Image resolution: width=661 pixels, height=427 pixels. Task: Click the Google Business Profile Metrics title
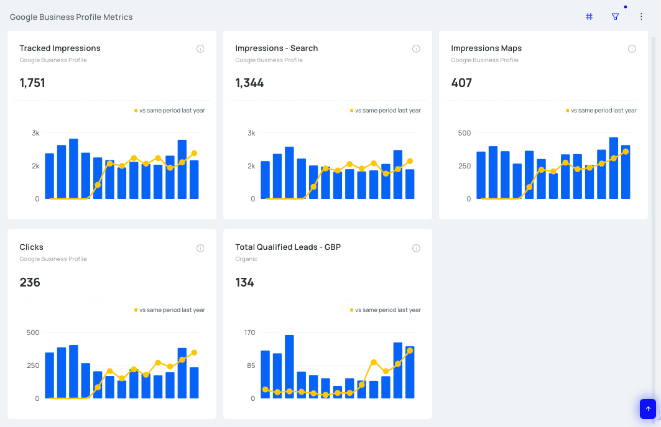(72, 17)
